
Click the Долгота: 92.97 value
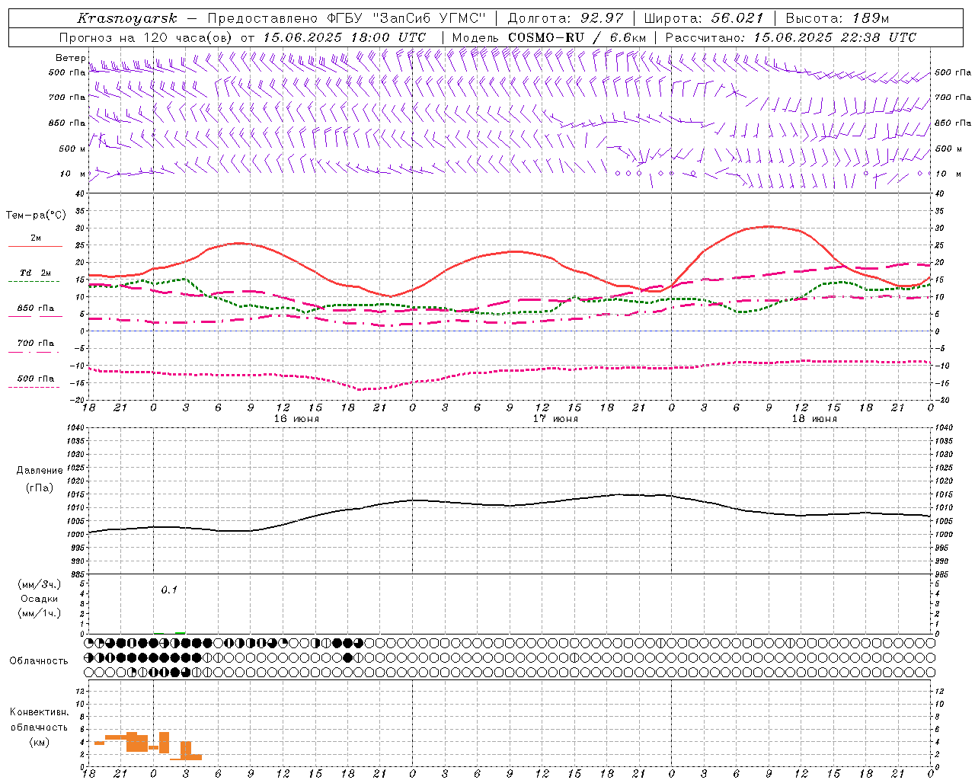pyautogui.click(x=565, y=18)
